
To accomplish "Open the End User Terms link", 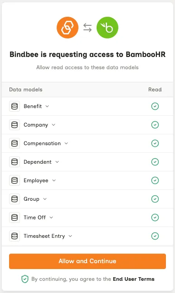I will 134,279.
